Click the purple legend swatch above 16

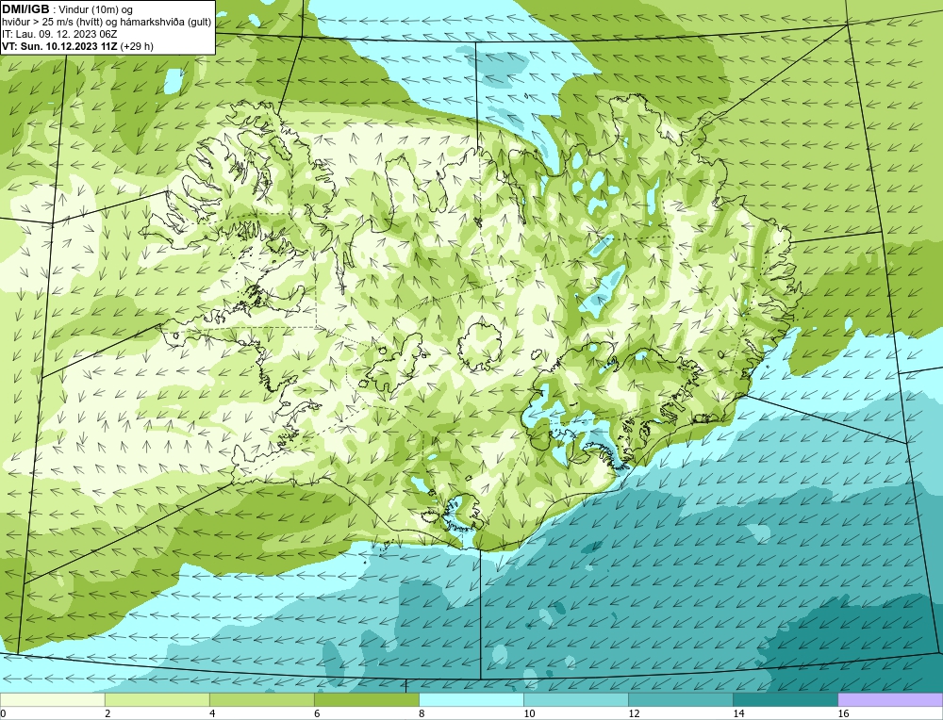point(890,699)
